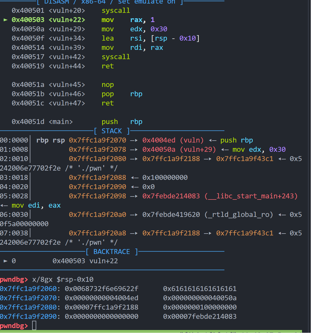
Task: Select the current instruction arrow marker
Action: click(5, 20)
